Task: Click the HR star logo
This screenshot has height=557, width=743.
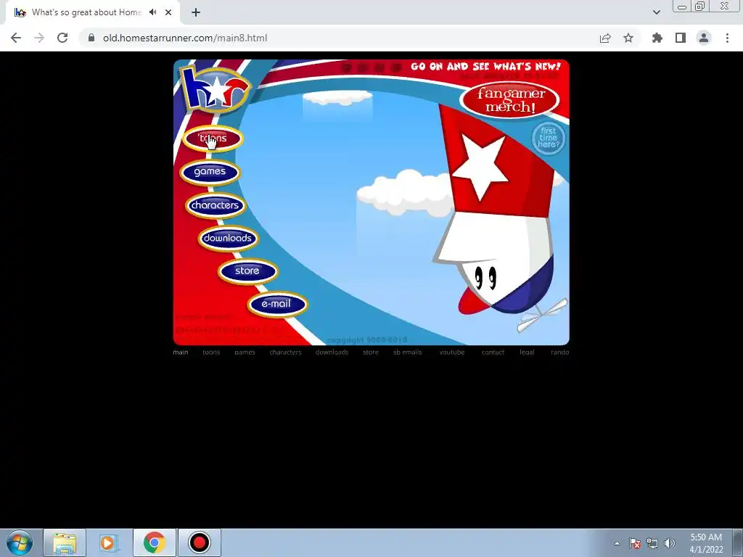Action: (x=216, y=91)
